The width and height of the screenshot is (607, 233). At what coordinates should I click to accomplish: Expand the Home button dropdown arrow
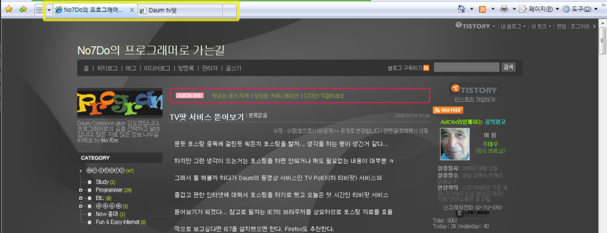click(x=471, y=9)
